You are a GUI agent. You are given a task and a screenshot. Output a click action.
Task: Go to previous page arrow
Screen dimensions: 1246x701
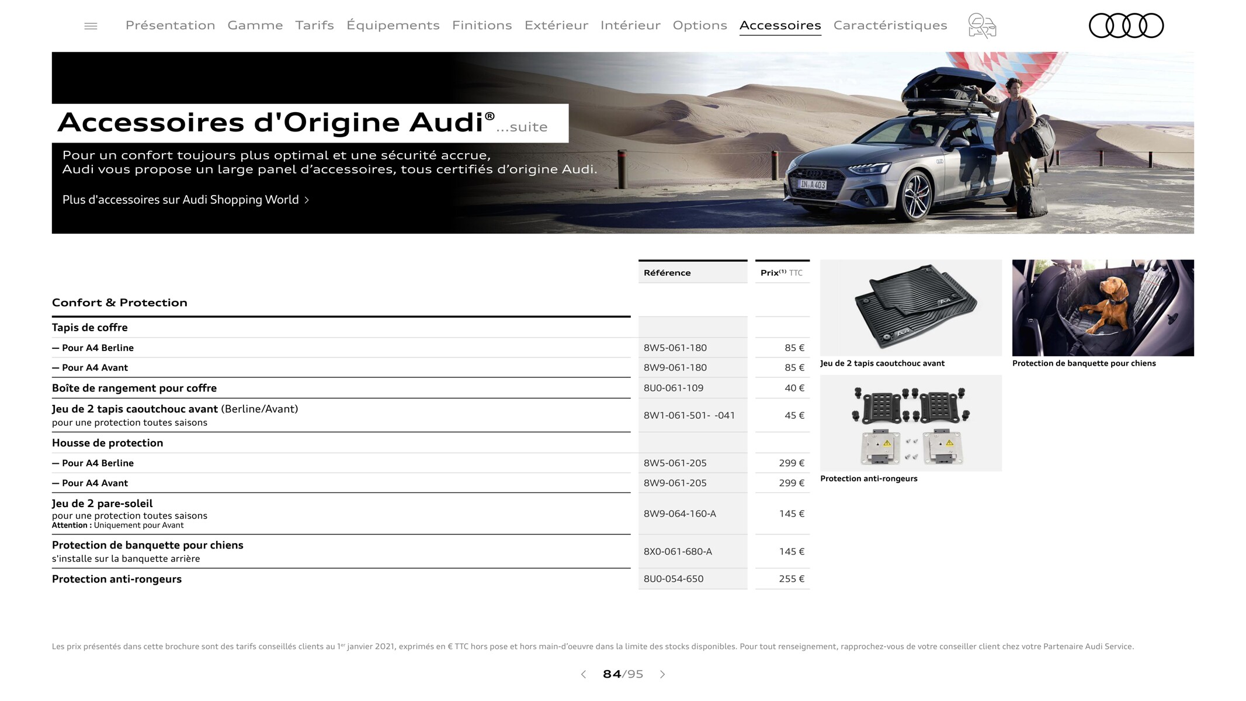(x=584, y=674)
